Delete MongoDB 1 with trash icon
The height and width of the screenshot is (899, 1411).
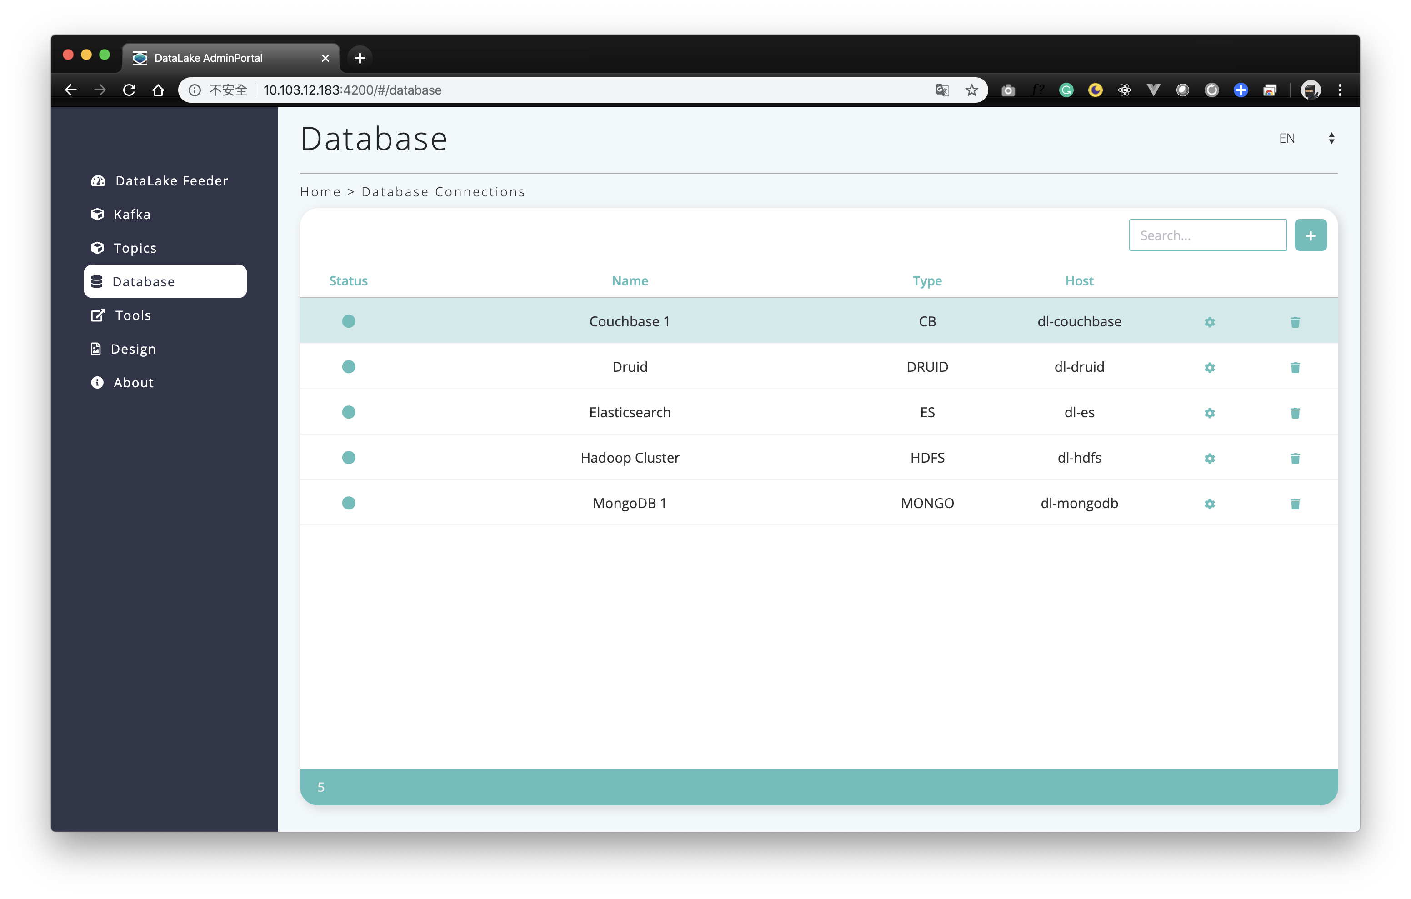(x=1295, y=504)
